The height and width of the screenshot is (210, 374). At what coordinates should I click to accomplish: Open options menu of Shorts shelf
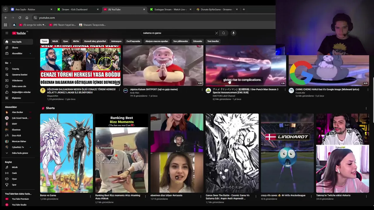(366, 108)
